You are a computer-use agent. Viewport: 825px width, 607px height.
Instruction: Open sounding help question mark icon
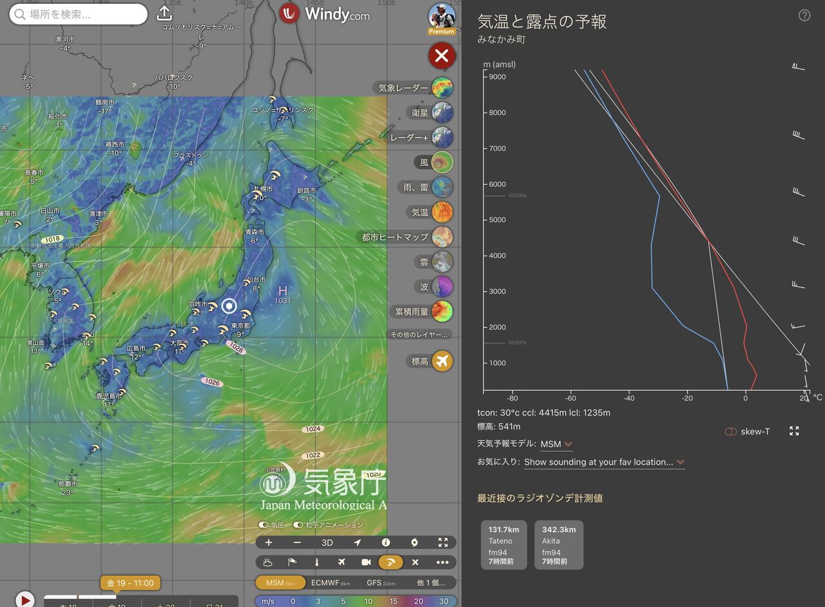[x=804, y=15]
